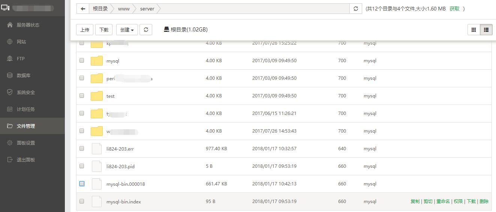496x212 pixels.
Task: Click the 661.47 KB size cell
Action: click(216, 184)
